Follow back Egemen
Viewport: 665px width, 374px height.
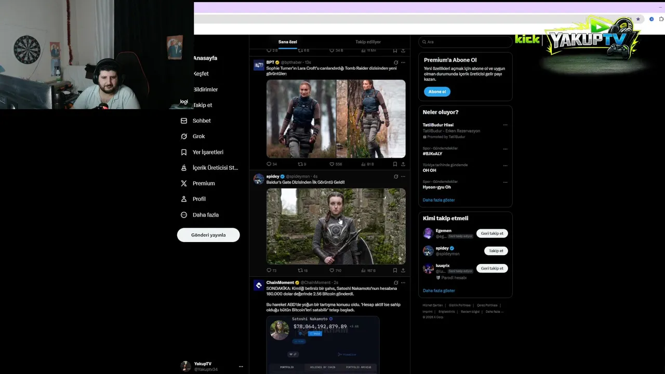click(x=492, y=233)
